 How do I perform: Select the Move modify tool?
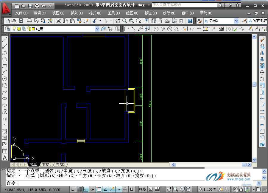(262, 72)
